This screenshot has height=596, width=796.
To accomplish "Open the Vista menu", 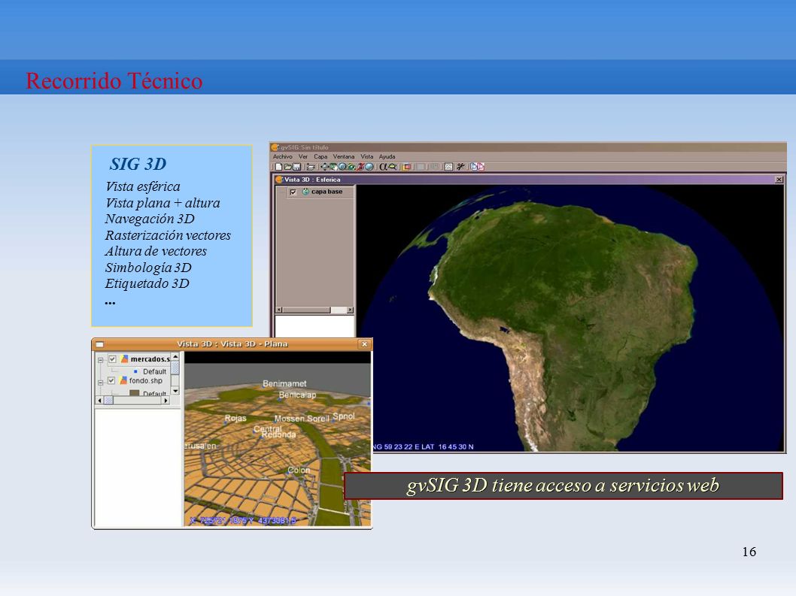I will coord(367,157).
